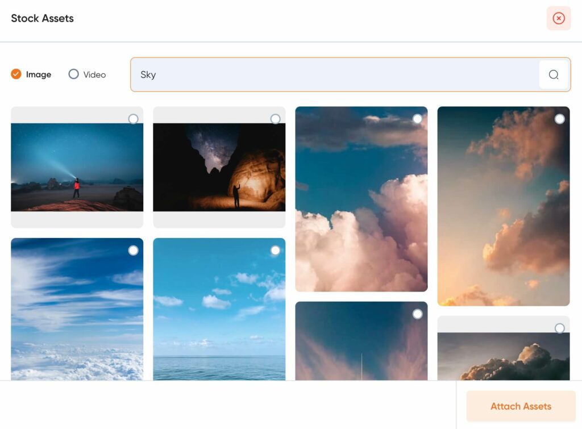Screen dimensions: 582x429
Task: Mark the tall pink cumulus clouds image
Action: tap(418, 119)
